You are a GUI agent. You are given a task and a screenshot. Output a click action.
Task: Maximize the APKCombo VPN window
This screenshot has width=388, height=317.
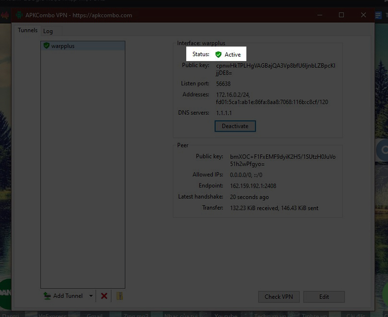point(341,15)
